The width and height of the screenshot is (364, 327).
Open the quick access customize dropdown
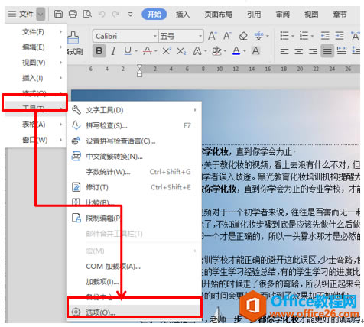click(x=130, y=15)
